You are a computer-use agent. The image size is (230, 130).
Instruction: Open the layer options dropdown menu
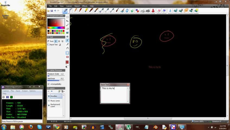[x=63, y=91]
